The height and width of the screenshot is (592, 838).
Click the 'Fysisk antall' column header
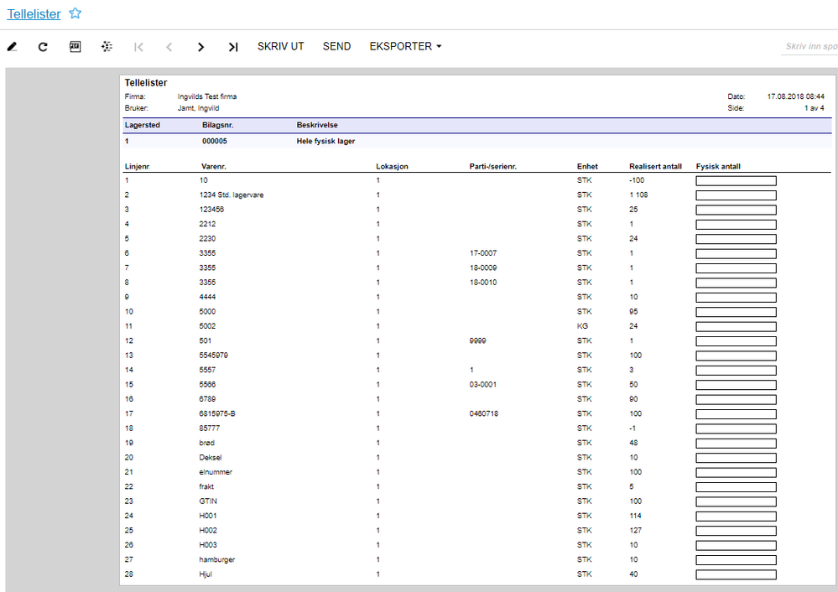[718, 166]
